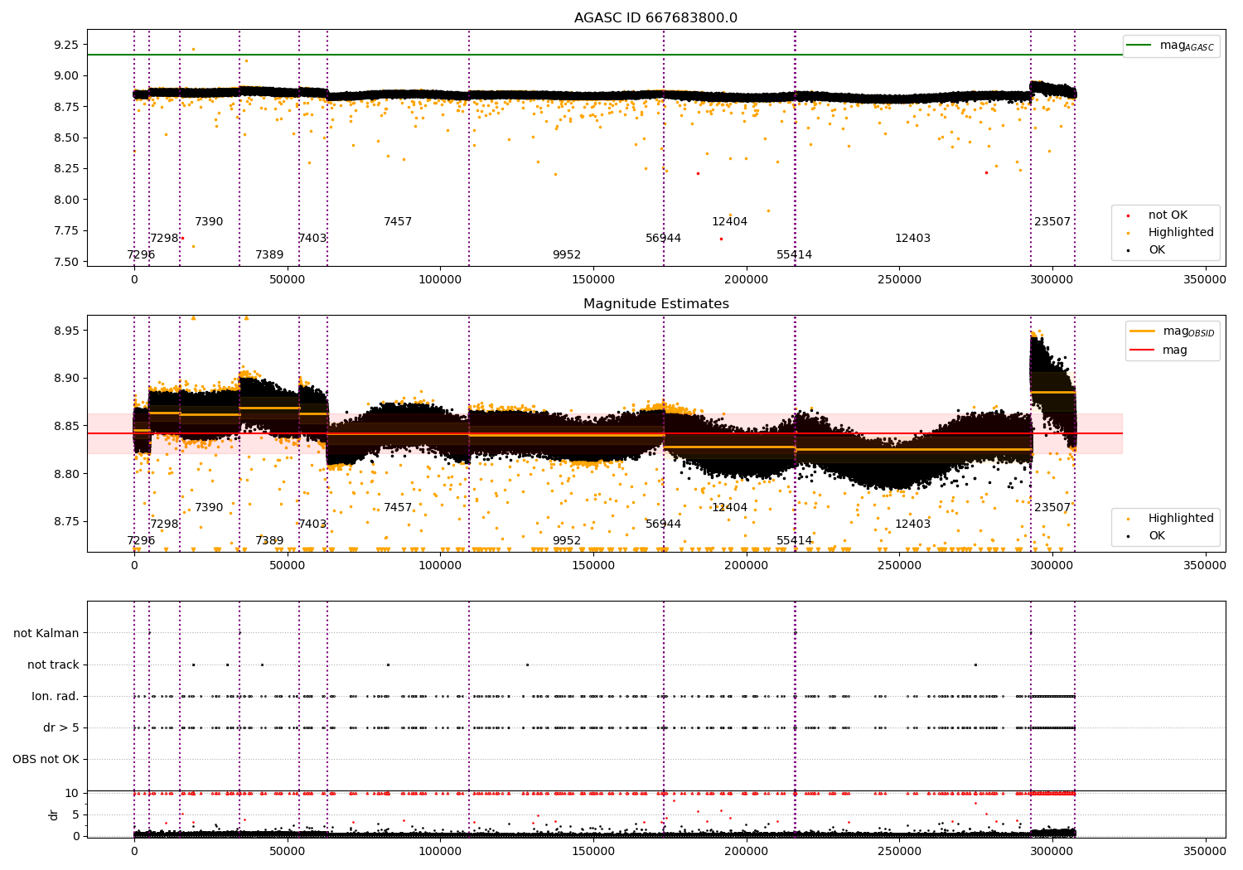The width and height of the screenshot is (1243, 870).
Task: Click OBSID label 56944 in Magnitude Estimates plot
Action: coord(664,524)
